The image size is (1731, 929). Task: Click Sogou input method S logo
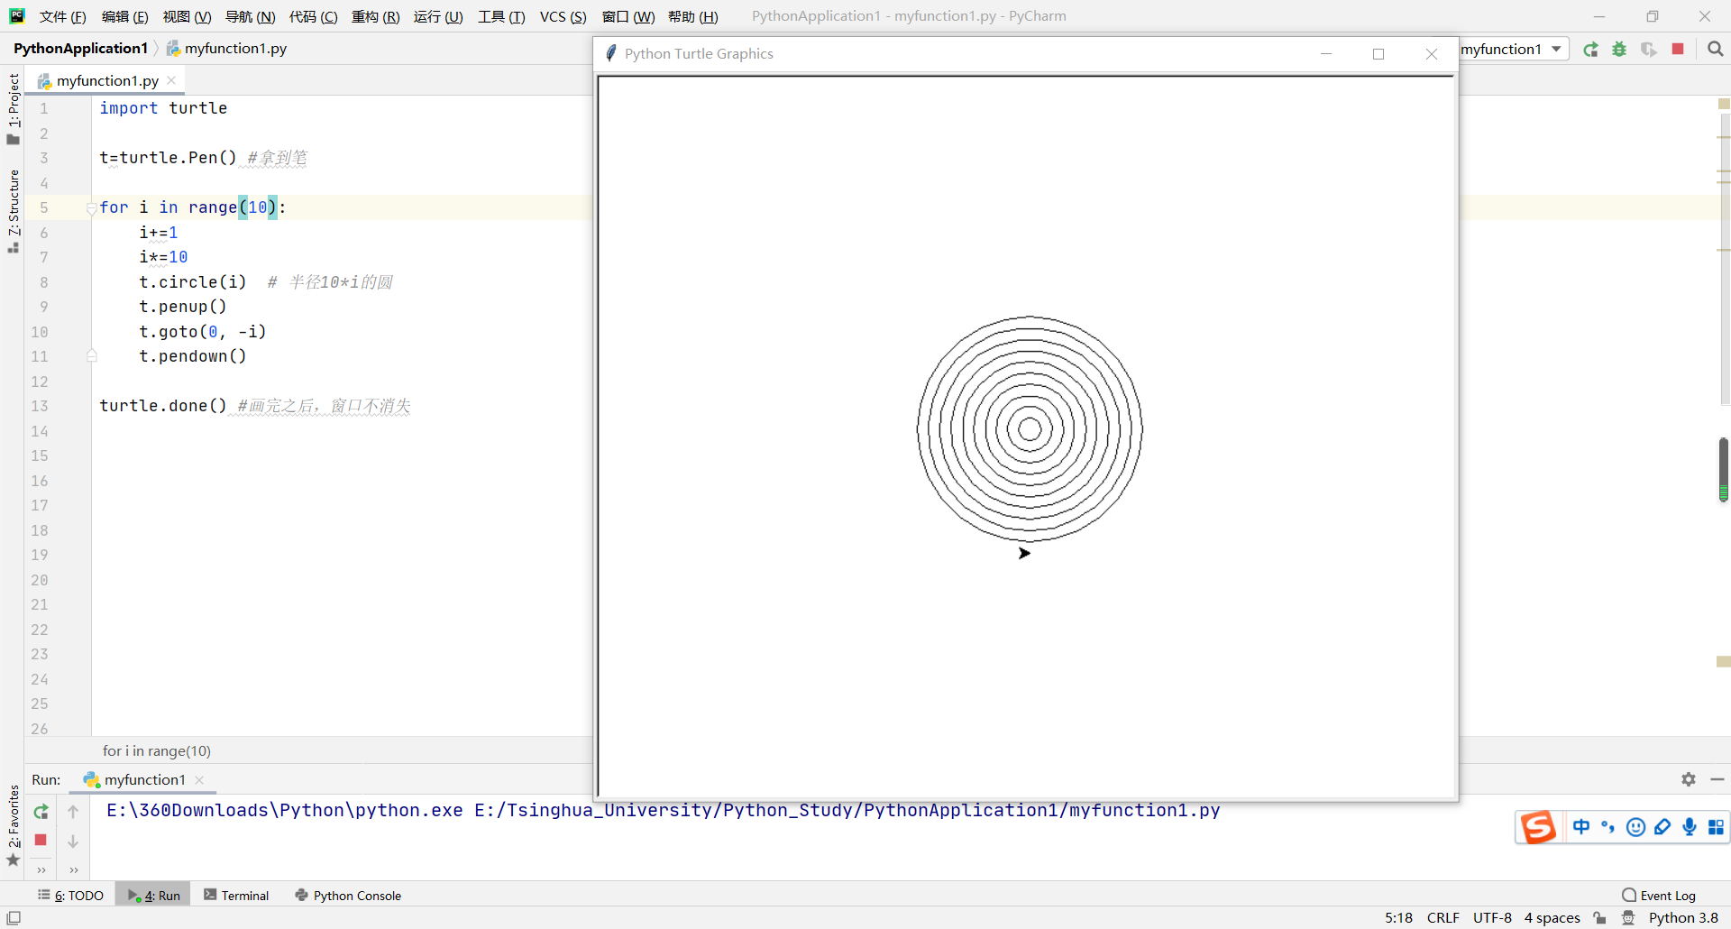click(1538, 827)
